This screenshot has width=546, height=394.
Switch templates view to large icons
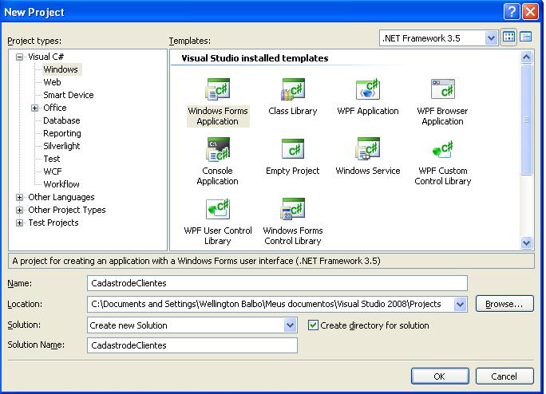tap(509, 37)
